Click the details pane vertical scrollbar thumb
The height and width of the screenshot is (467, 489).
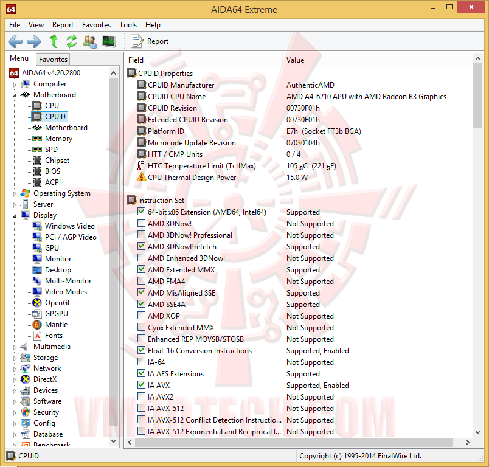pos(477,95)
